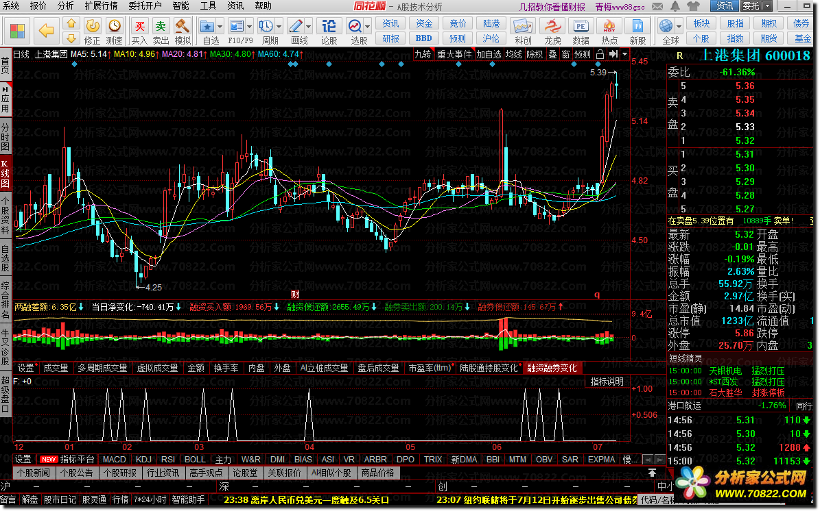Select the KDJ indicator tab
The height and width of the screenshot is (511, 820).
click(143, 460)
